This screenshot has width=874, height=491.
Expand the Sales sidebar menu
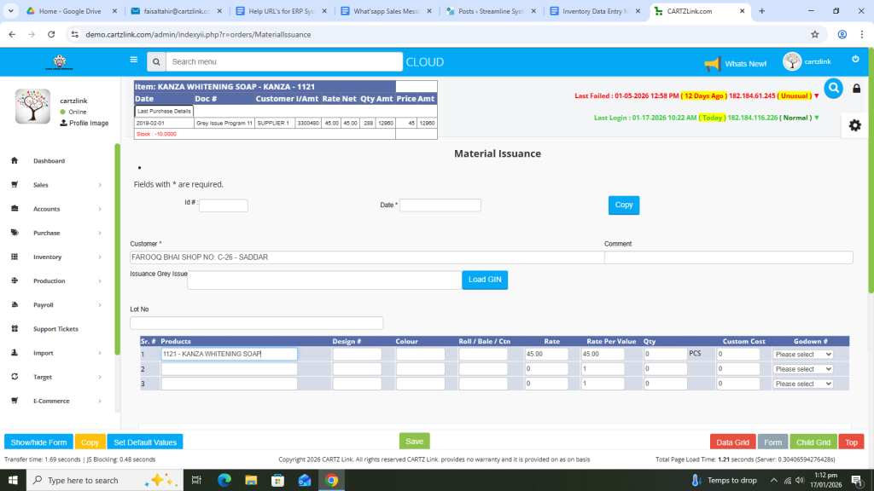click(x=56, y=185)
